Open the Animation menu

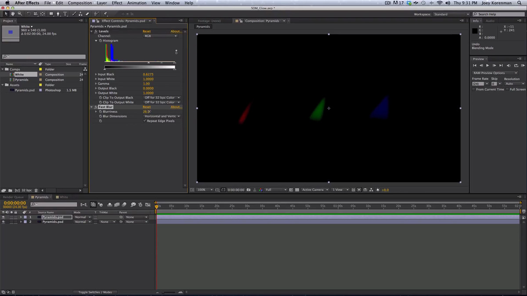click(x=137, y=3)
